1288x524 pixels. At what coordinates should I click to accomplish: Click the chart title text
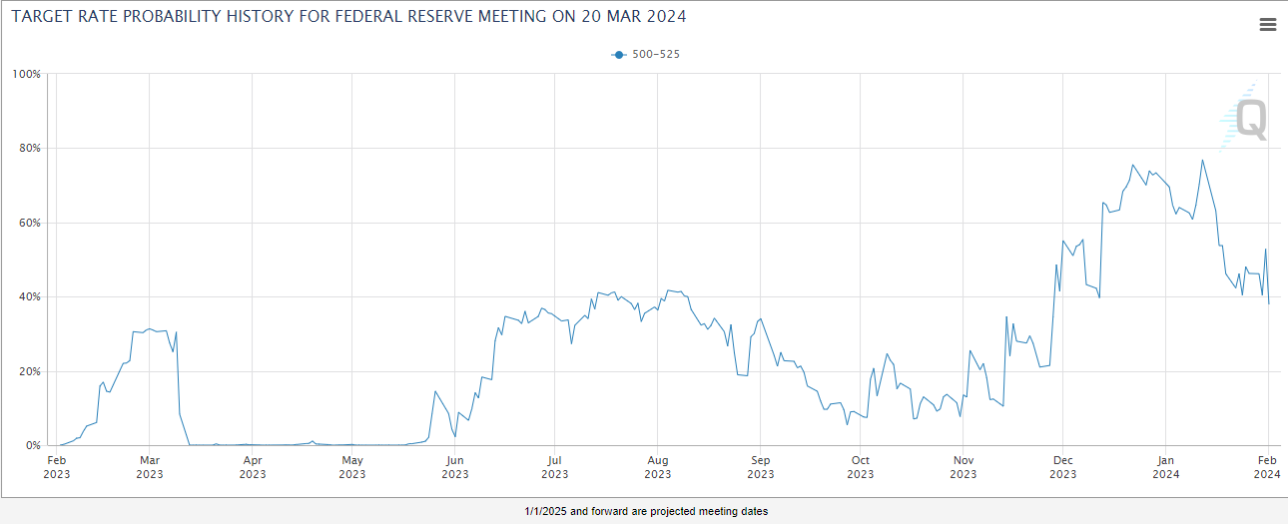pos(348,18)
